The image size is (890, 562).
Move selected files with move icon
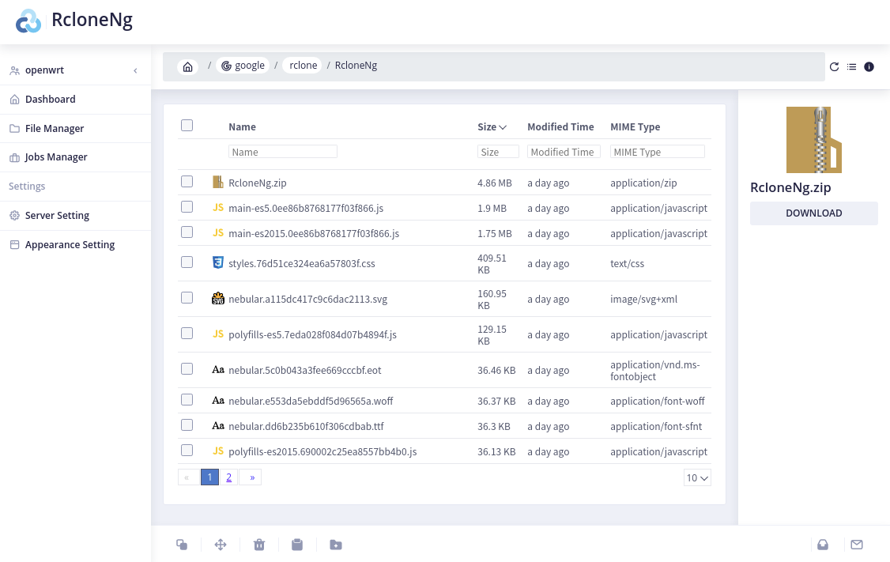(221, 545)
